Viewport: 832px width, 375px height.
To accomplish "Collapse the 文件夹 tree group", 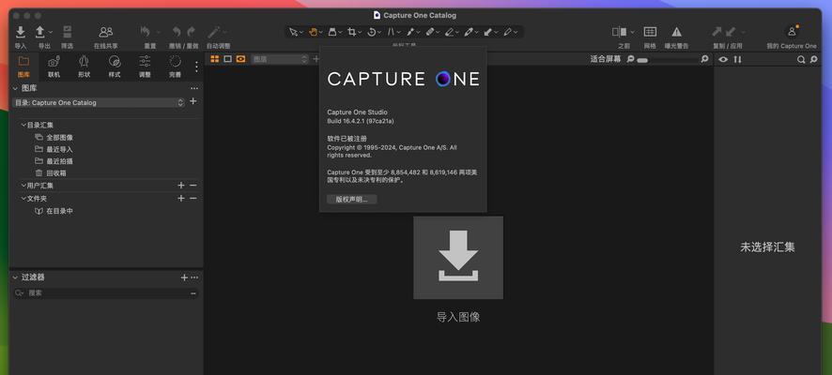I will (x=23, y=198).
